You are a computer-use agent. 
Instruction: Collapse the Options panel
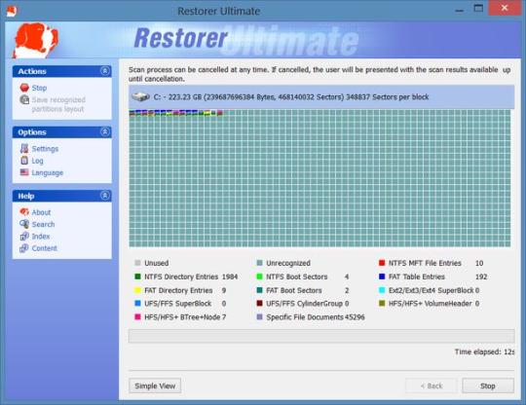(104, 131)
